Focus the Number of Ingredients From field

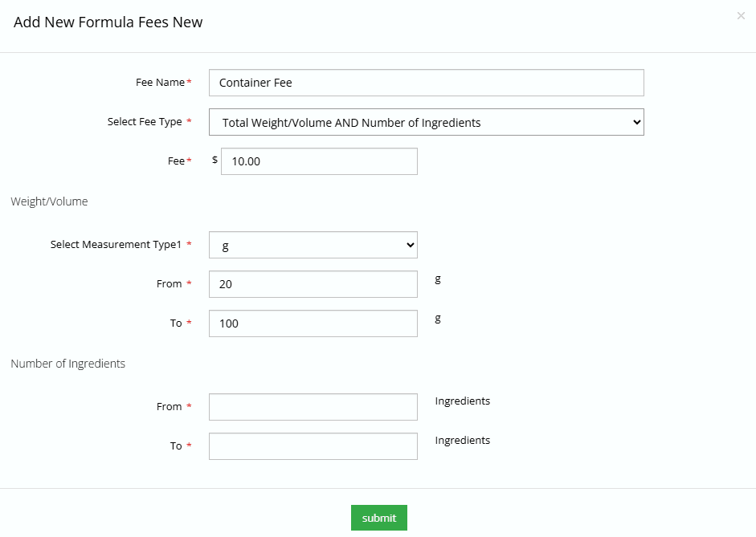pos(313,407)
